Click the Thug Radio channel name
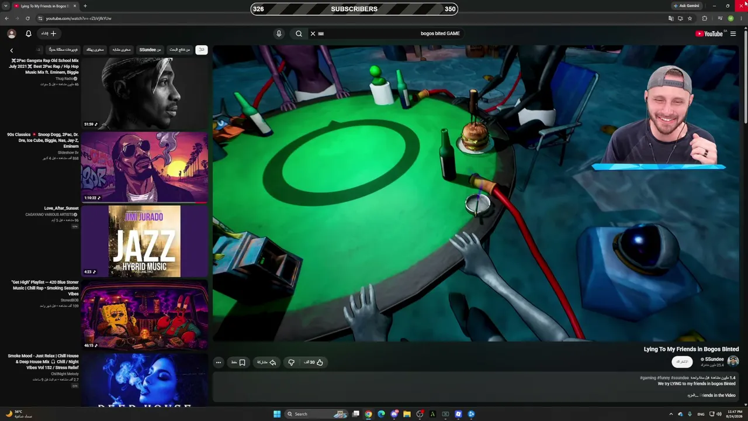Image resolution: width=748 pixels, height=421 pixels. coord(65,78)
